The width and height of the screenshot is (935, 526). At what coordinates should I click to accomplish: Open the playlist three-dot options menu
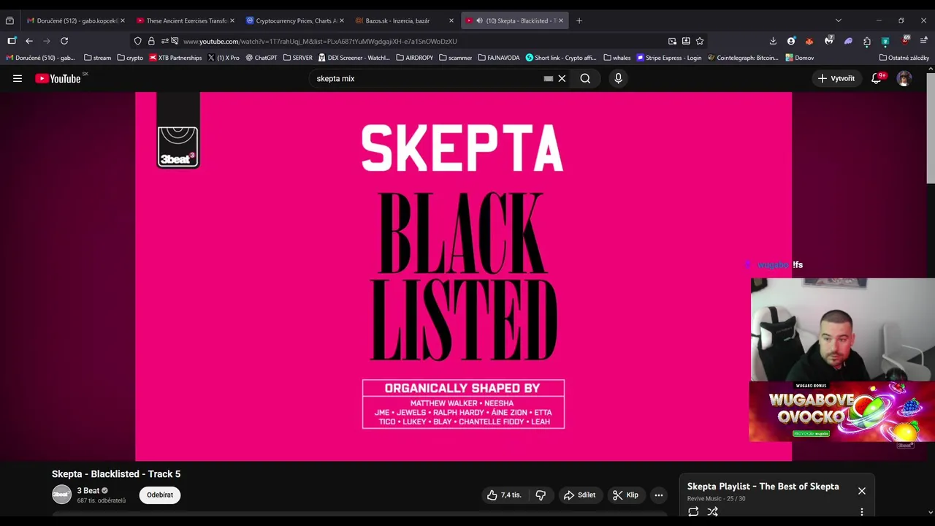[862, 512]
